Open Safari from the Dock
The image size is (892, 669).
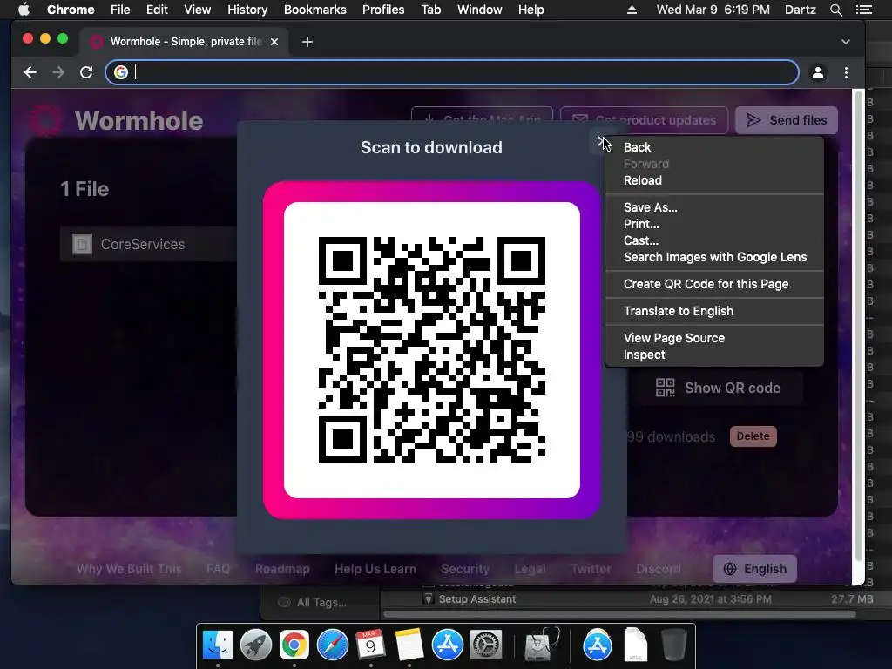332,645
